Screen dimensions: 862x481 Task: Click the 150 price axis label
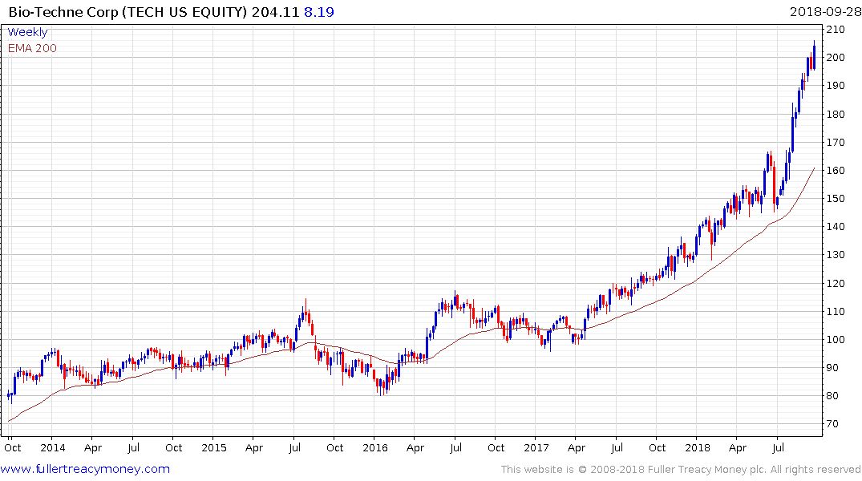click(836, 198)
